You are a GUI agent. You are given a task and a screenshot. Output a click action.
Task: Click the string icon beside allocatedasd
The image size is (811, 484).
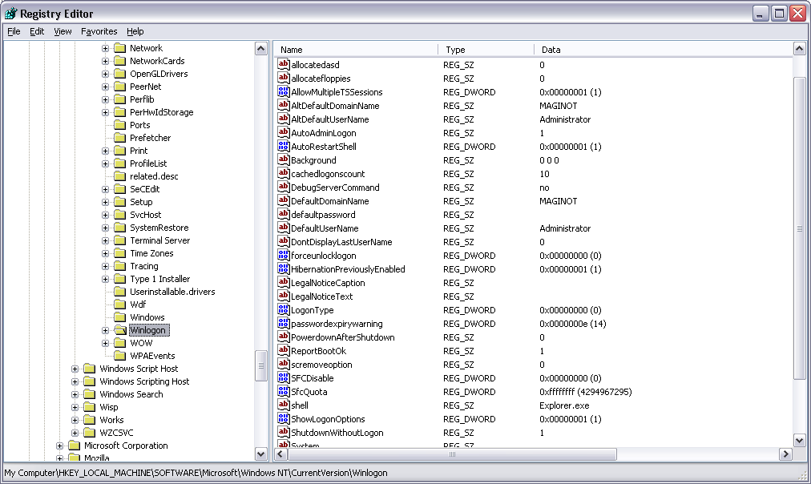click(x=284, y=64)
